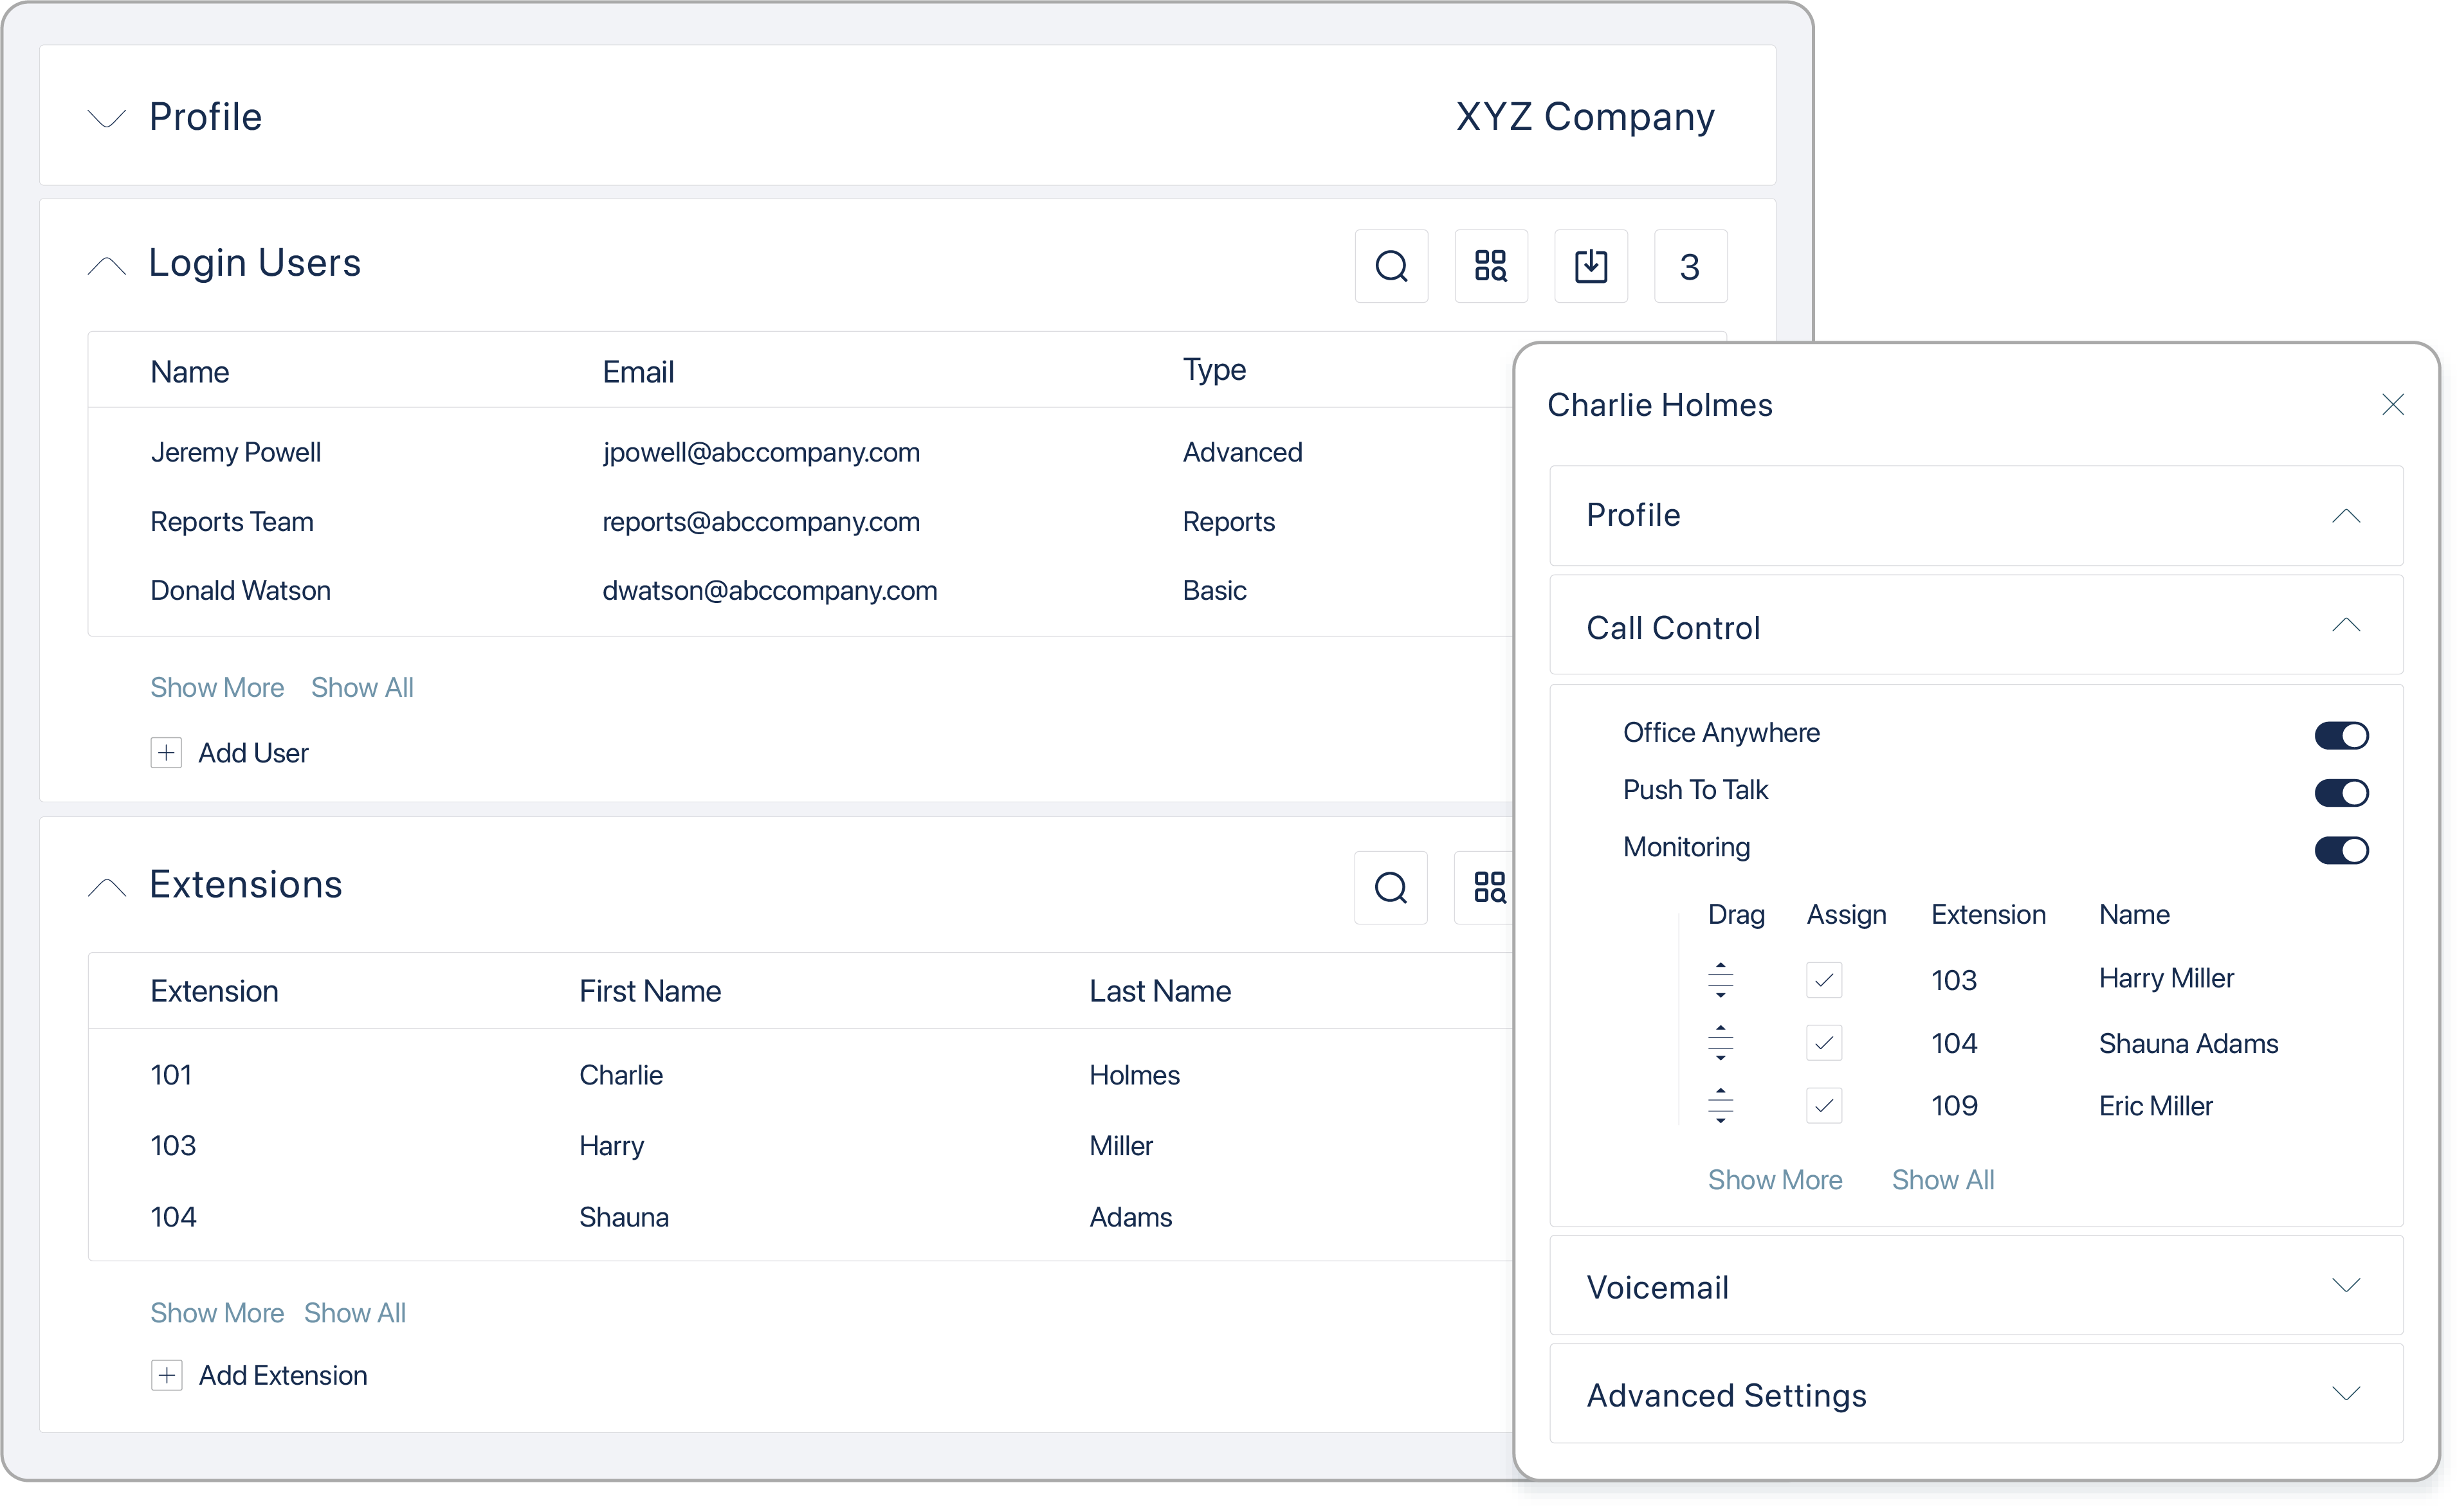Click the Basic type cell

1214,591
